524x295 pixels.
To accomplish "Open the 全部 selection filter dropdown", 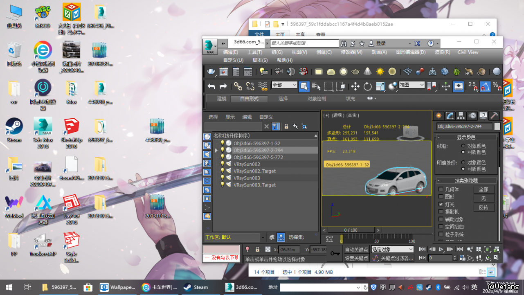I will pos(284,85).
